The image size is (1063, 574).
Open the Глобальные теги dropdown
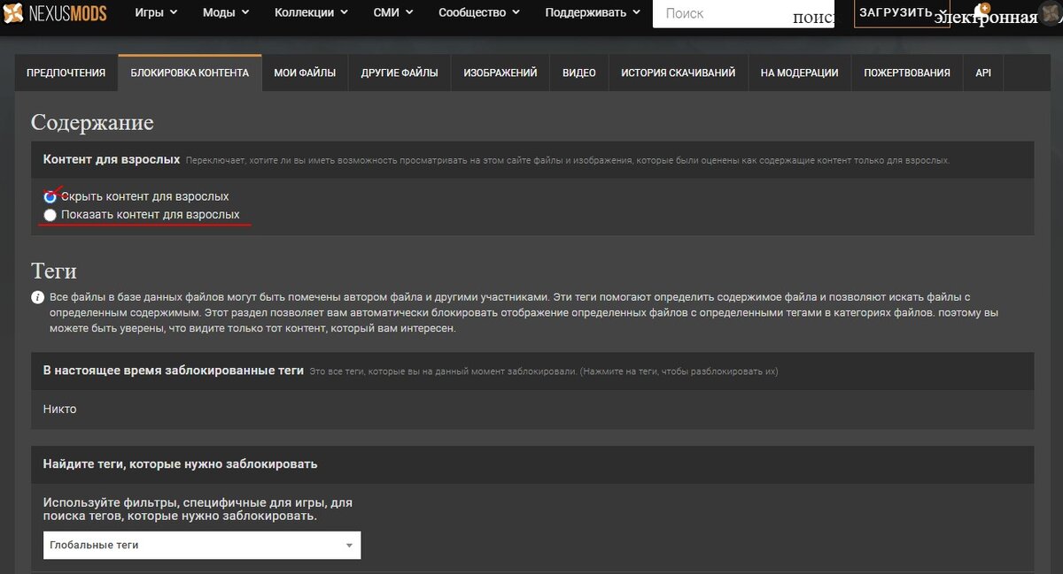pyautogui.click(x=202, y=545)
